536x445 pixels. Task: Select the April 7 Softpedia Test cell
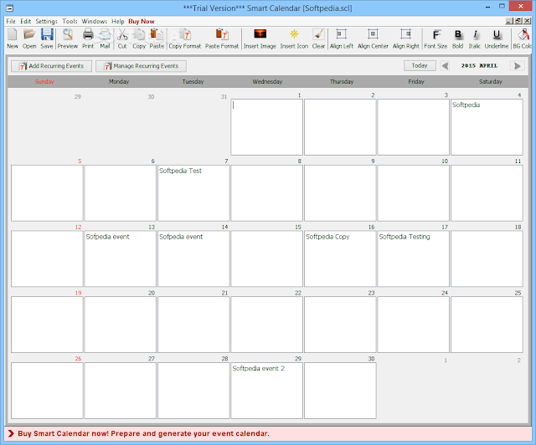pos(193,193)
